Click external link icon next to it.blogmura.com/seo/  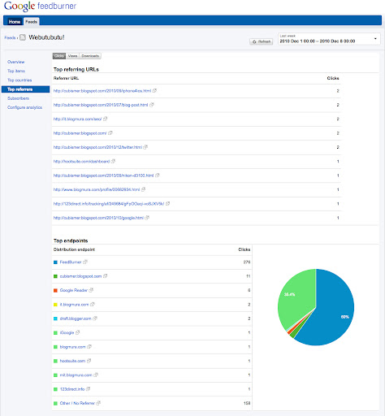point(106,119)
